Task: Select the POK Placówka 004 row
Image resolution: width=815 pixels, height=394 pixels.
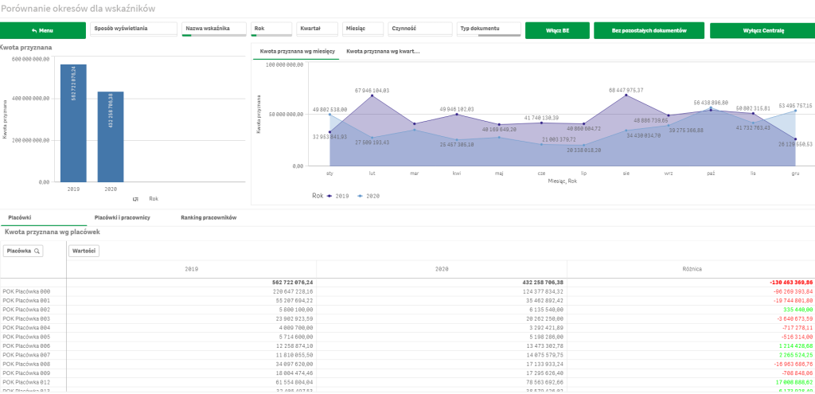Action: (407, 328)
